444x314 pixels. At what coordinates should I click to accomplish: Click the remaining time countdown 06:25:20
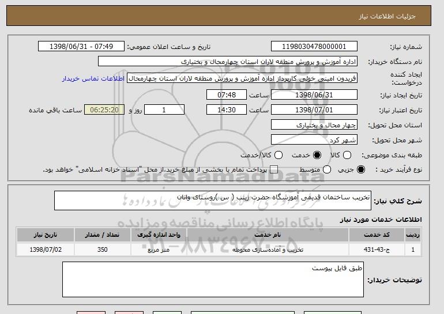pos(104,110)
